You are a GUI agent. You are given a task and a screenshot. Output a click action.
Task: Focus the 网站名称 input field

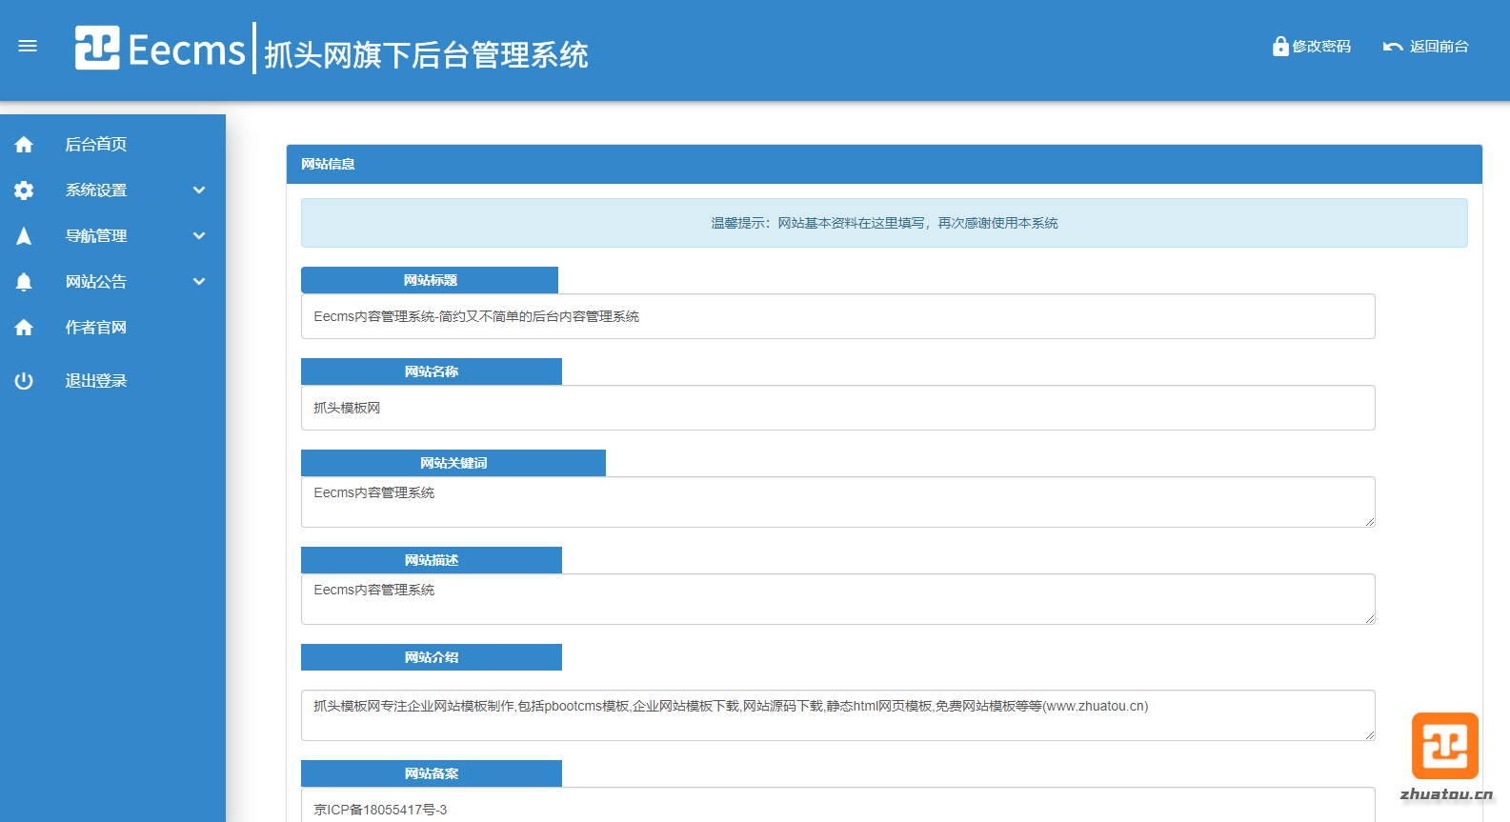(838, 408)
